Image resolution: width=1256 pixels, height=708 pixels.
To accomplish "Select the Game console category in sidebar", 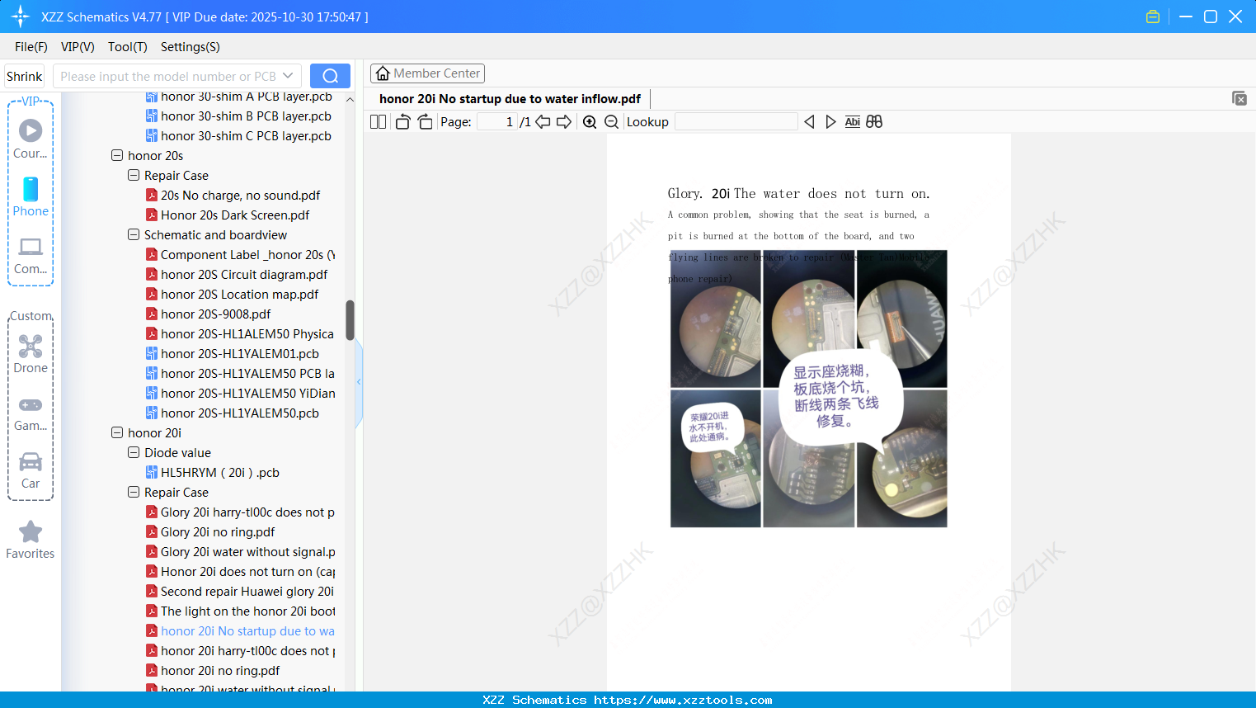I will tap(31, 413).
